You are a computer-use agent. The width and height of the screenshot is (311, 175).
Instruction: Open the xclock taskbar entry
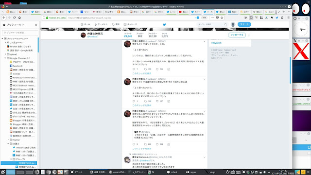[x=172, y=172]
